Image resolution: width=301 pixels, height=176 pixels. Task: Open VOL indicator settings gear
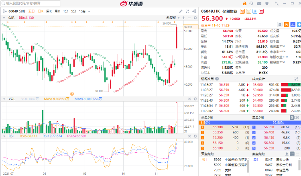195,99
